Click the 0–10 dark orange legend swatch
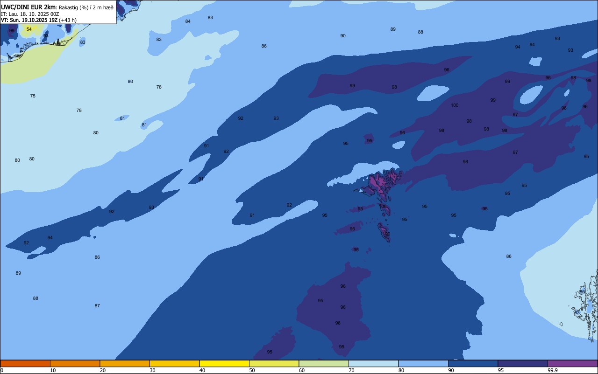 pos(25,363)
